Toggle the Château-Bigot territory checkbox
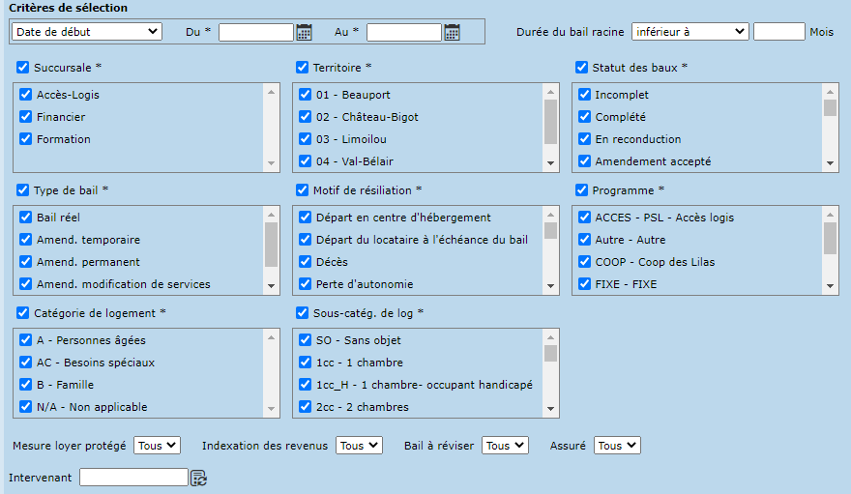851x494 pixels. (306, 117)
